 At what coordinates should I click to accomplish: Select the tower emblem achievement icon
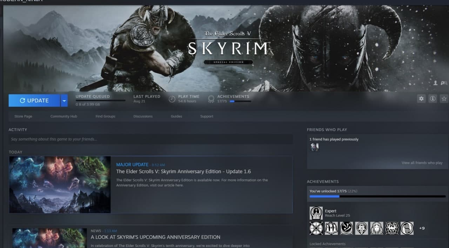coord(361,228)
